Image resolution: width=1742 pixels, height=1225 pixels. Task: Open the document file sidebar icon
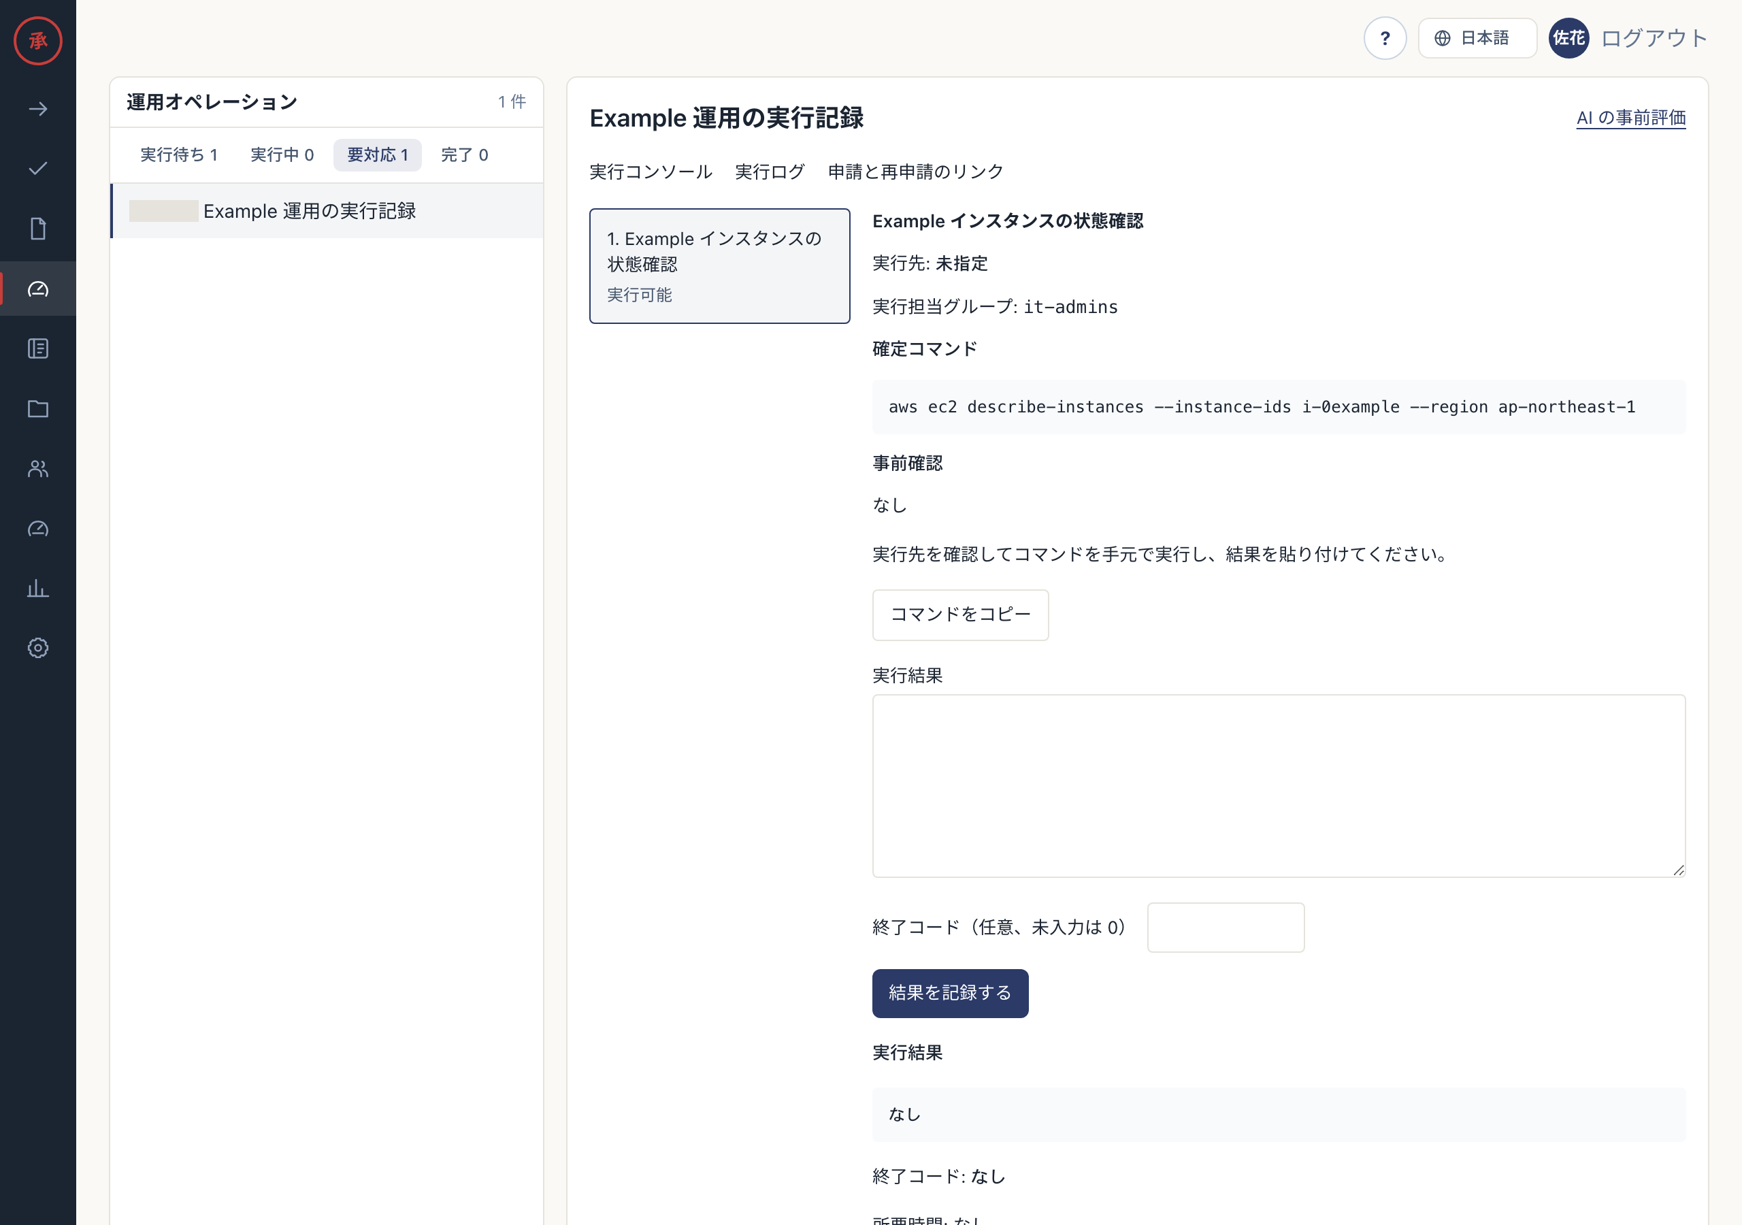click(38, 229)
